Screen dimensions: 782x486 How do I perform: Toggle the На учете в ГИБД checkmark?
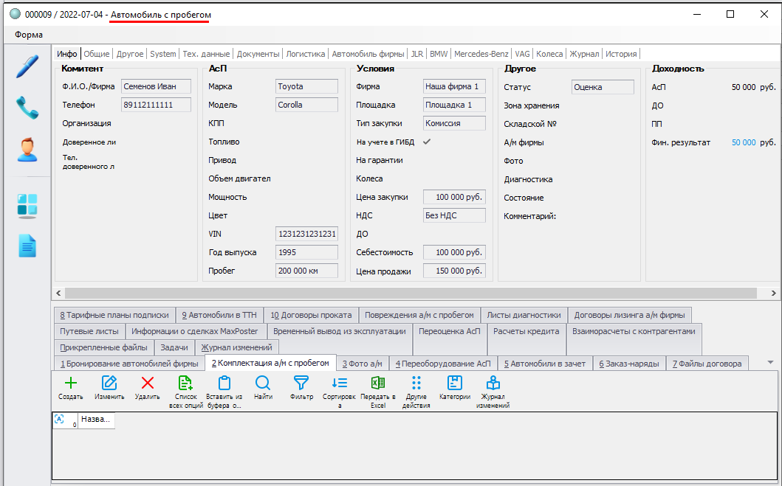426,142
